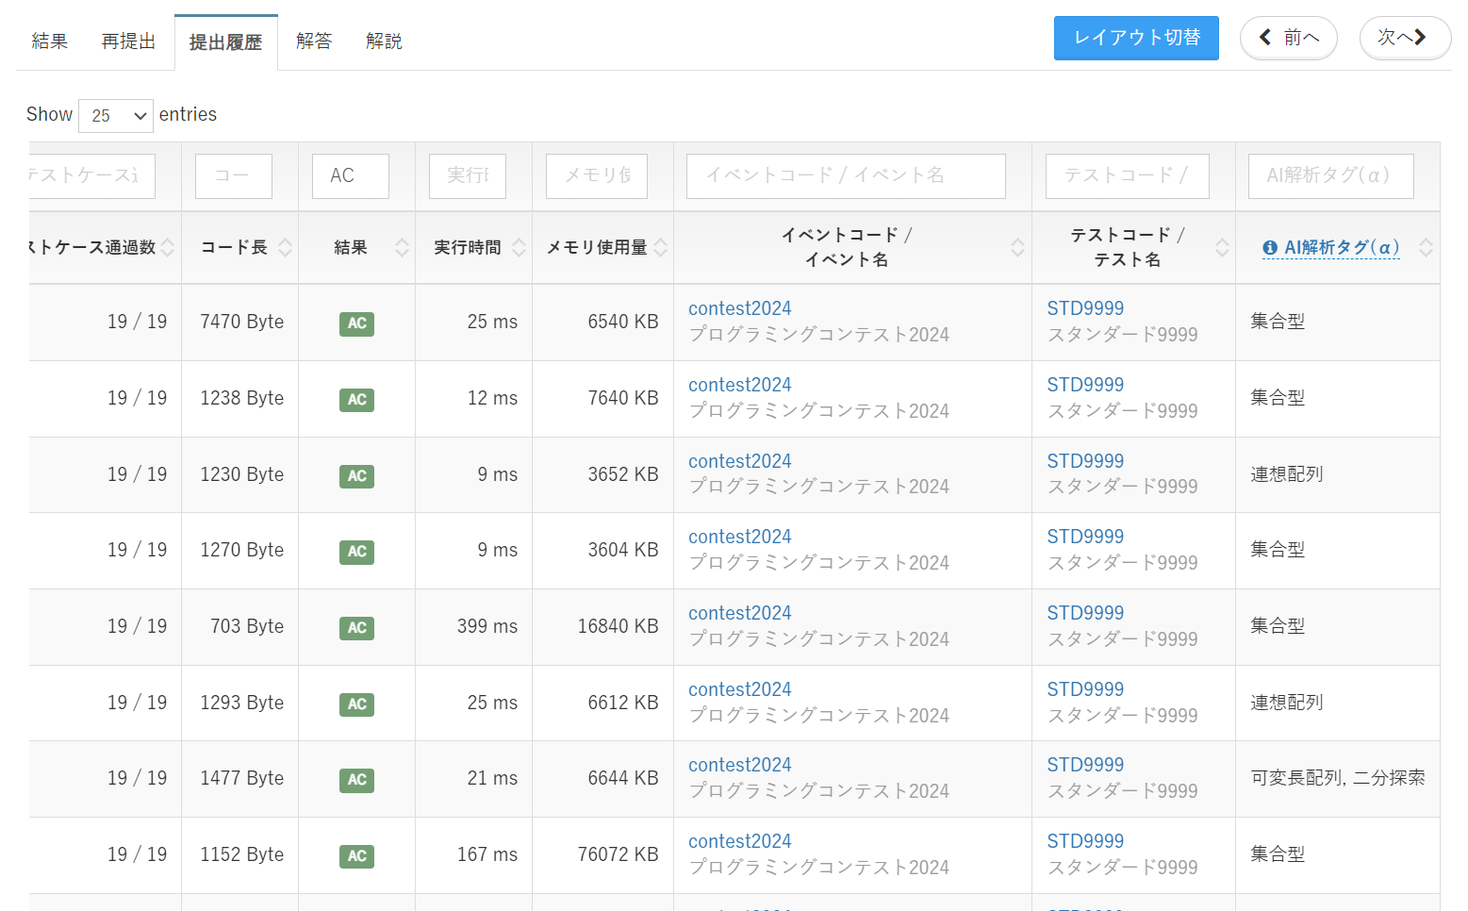This screenshot has width=1468, height=911.
Task: Open STD9999 link in 703 Byte row
Action: coord(1085,613)
